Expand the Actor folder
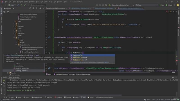Viewport: 180px width, 101px height. (x=14, y=22)
